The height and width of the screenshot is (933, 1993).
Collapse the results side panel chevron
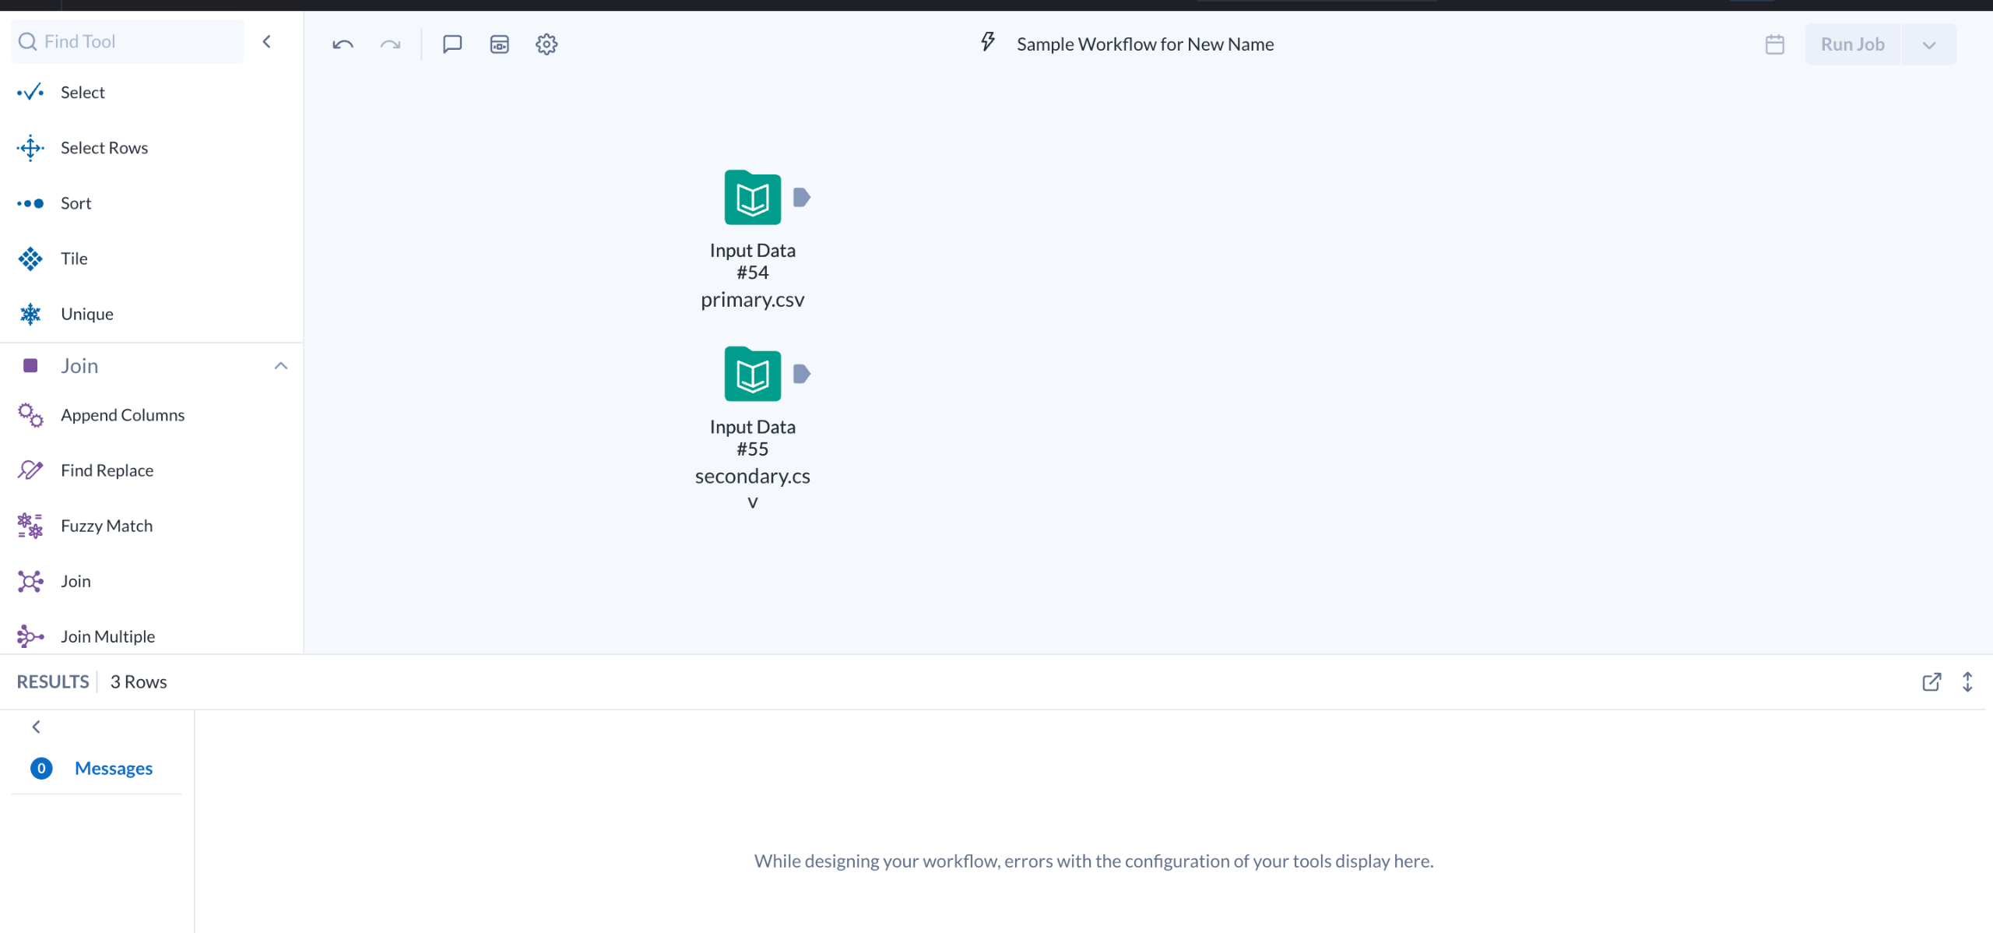36,727
